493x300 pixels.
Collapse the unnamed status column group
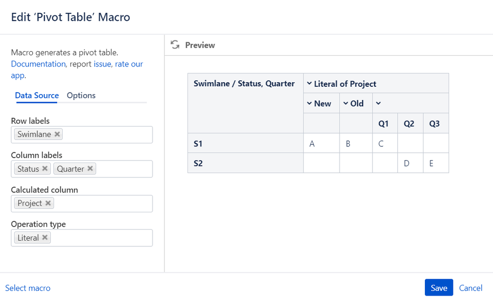click(x=379, y=103)
